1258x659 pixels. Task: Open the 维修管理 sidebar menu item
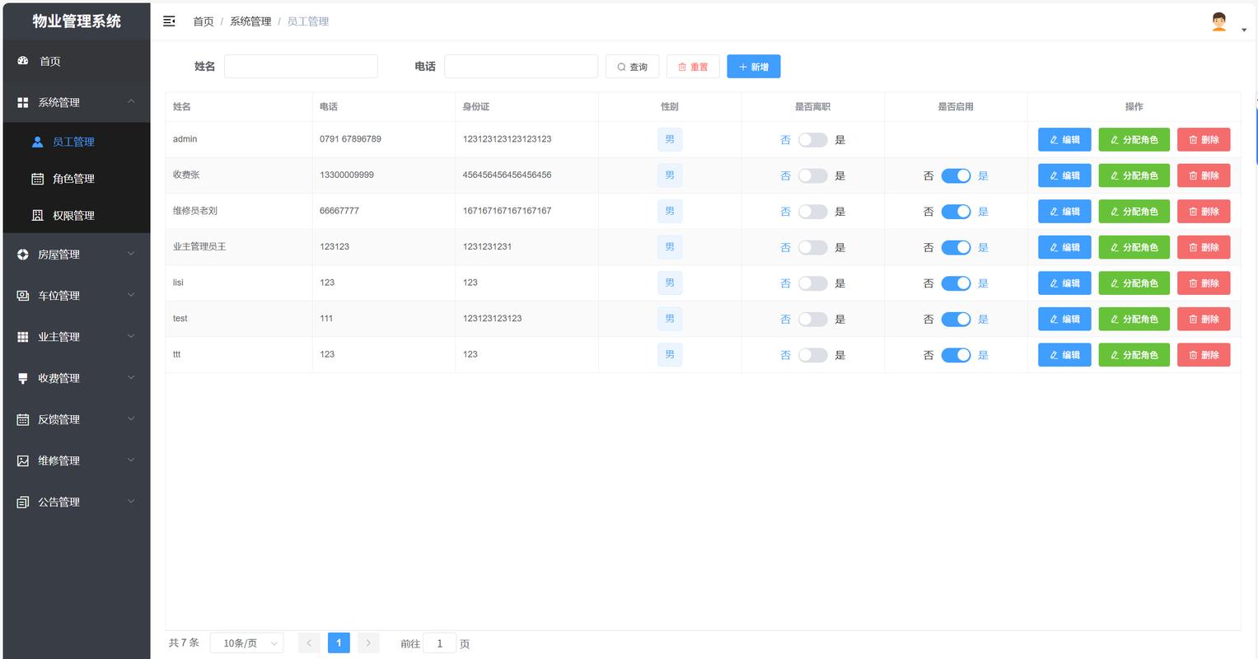[x=58, y=460]
